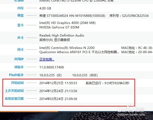
Task: Select Flash version 16.0.0.235 (IE)
Action: [50, 75]
